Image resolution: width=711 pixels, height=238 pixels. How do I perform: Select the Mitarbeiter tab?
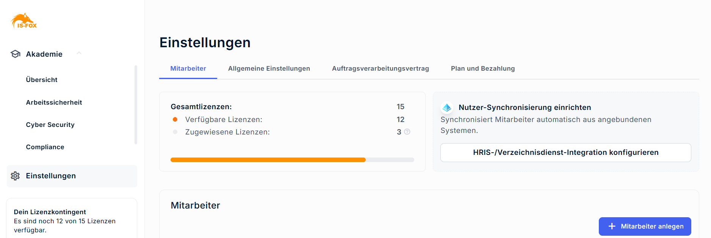[188, 68]
